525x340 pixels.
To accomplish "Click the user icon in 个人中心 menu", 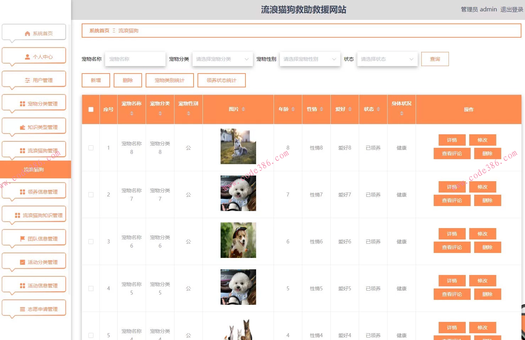I will (27, 57).
